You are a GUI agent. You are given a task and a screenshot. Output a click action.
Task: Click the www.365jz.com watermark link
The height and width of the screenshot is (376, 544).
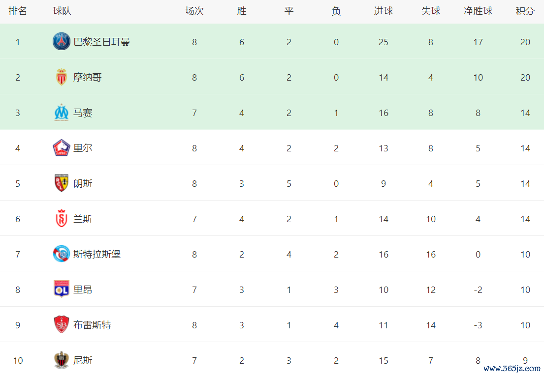(512, 369)
